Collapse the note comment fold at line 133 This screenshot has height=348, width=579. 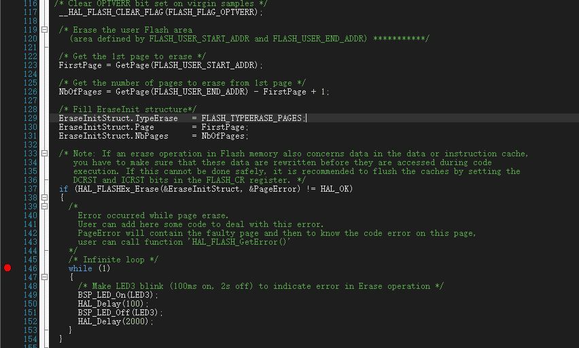tap(44, 154)
